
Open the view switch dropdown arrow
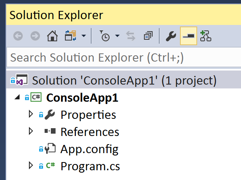83,37
